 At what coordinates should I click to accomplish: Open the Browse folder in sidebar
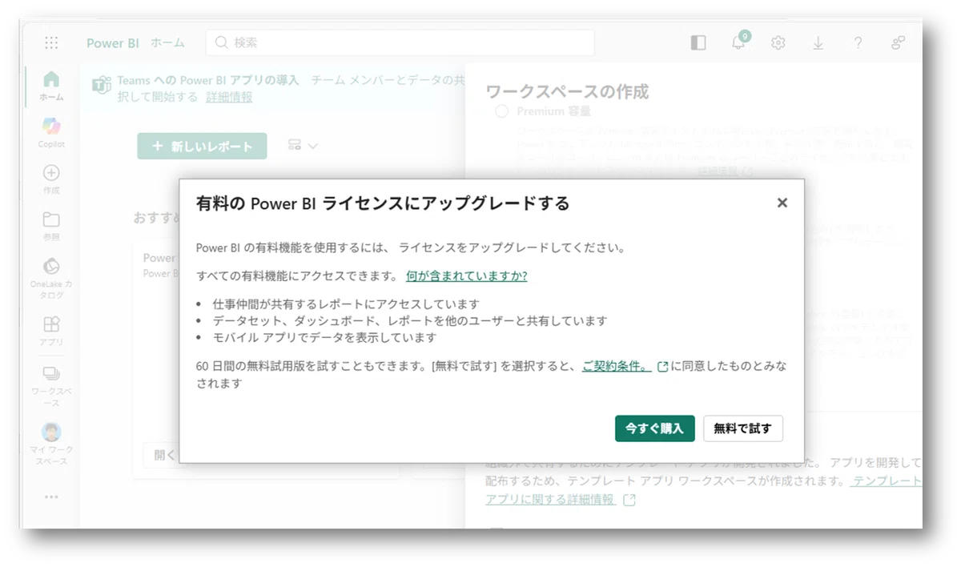point(51,226)
